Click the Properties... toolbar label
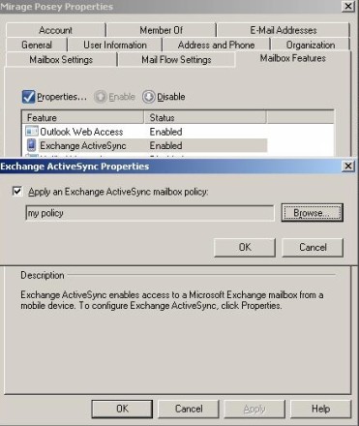This screenshot has height=426, width=359. click(x=62, y=97)
